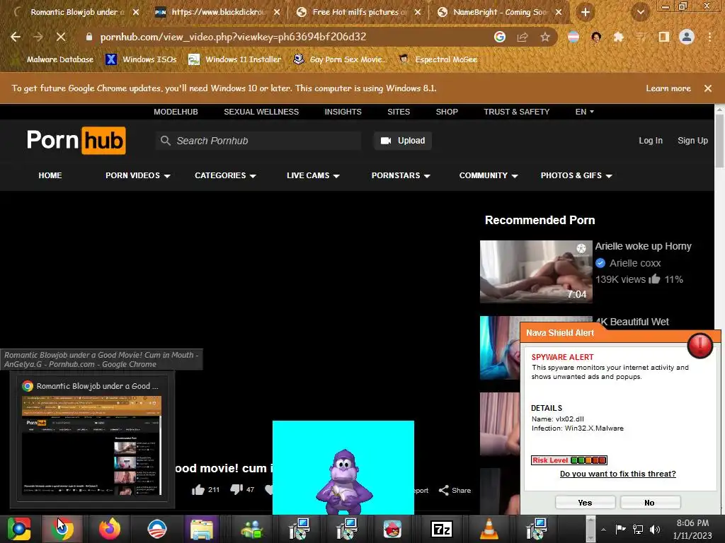The height and width of the screenshot is (543, 725).
Task: Open the Espectral McGee bookmark
Action: point(438,59)
